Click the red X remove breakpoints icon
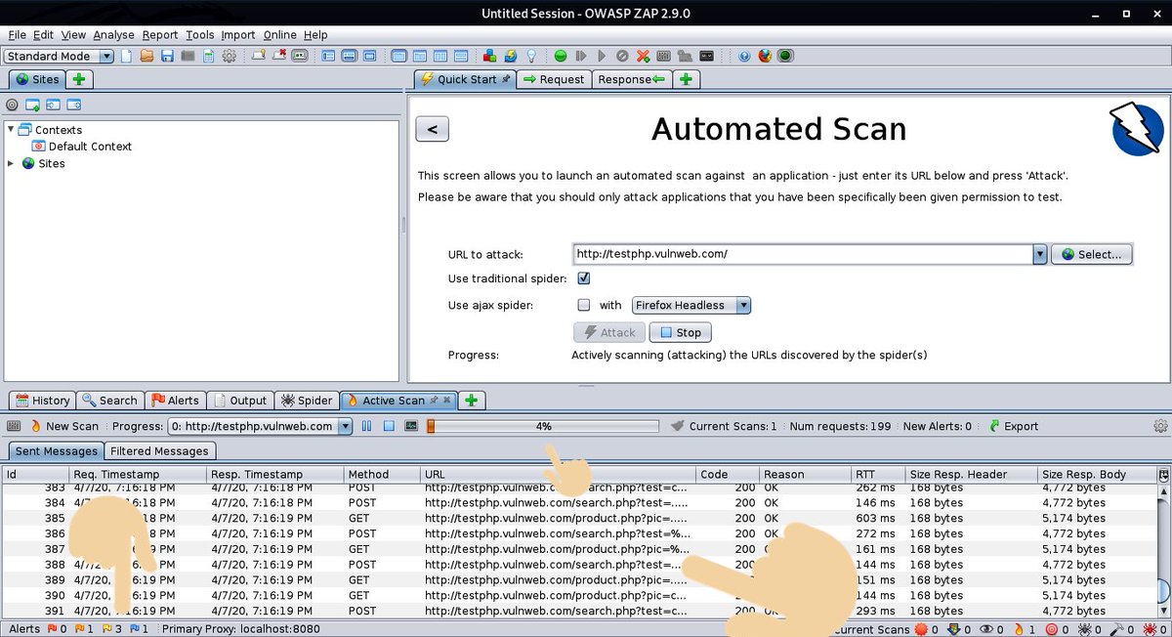1172x637 pixels. click(x=644, y=56)
